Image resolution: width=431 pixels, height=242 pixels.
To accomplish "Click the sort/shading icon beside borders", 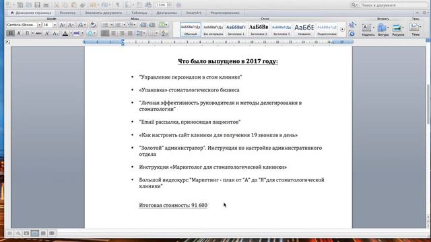I will [x=165, y=33].
